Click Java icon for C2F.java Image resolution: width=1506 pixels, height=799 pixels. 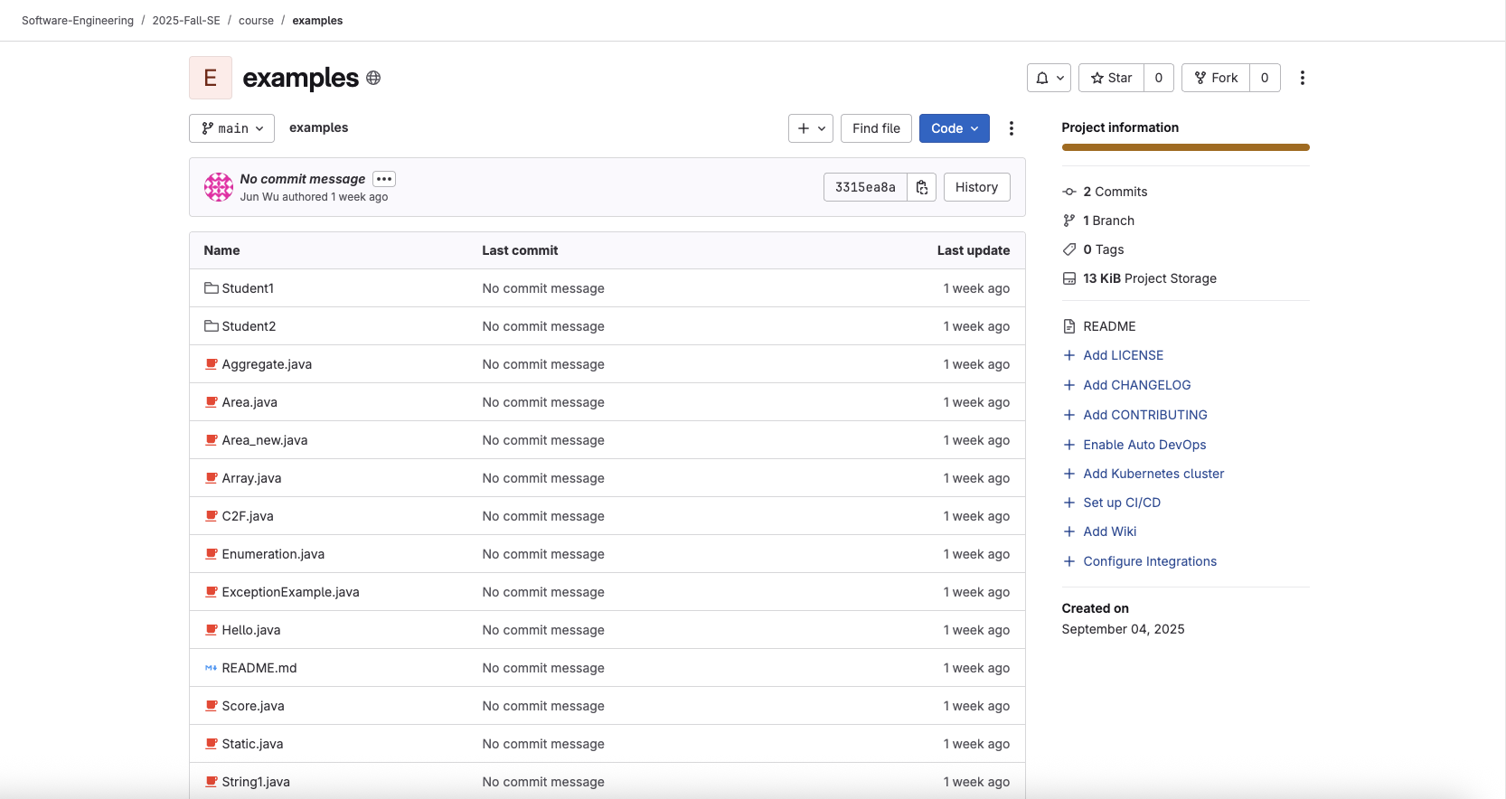coord(212,516)
